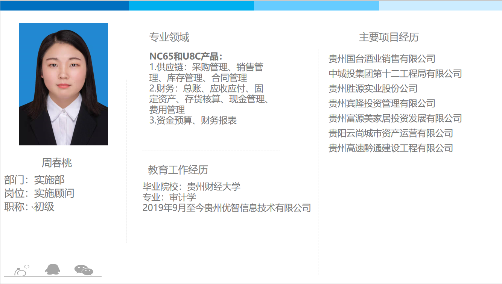The height and width of the screenshot is (284, 502).
Task: Click the 部门：实施部 text line
Action: (x=35, y=180)
